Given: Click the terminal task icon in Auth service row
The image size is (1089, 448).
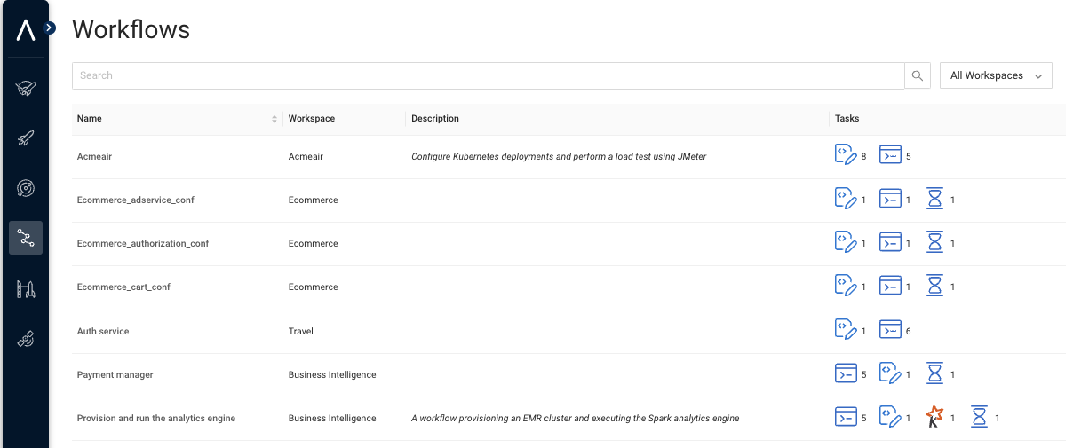Looking at the screenshot, I should click(890, 330).
